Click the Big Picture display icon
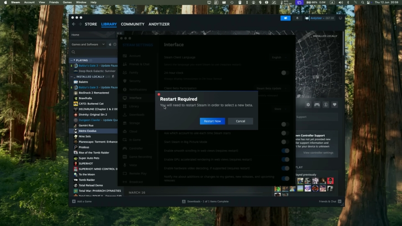 tap(340, 18)
